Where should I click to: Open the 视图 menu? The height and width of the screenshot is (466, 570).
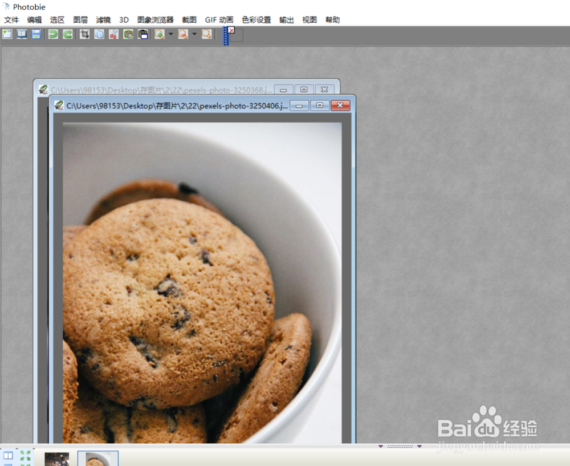[x=310, y=19]
